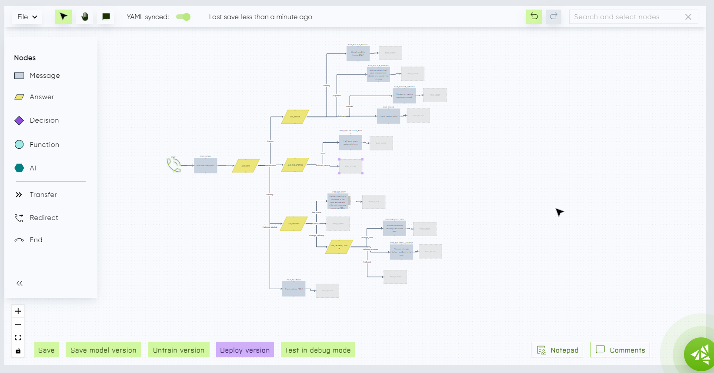Pick the Decision node type

point(44,120)
